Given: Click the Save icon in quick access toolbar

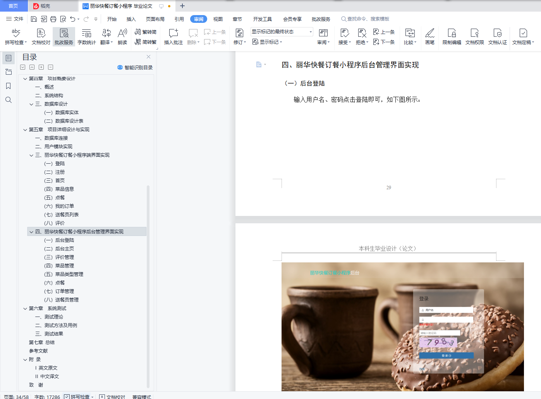Looking at the screenshot, I should [34, 19].
